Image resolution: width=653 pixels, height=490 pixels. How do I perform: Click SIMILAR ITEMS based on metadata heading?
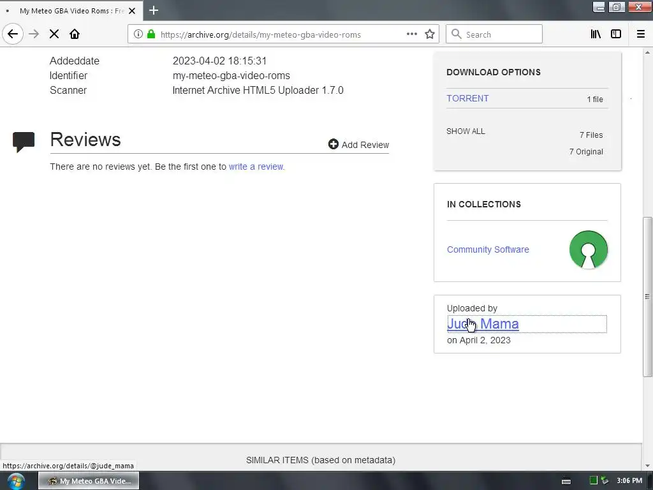(321, 460)
